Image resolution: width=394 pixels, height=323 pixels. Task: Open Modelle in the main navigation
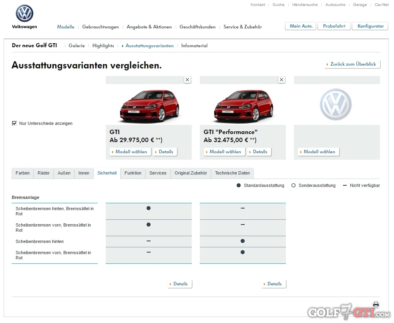66,27
